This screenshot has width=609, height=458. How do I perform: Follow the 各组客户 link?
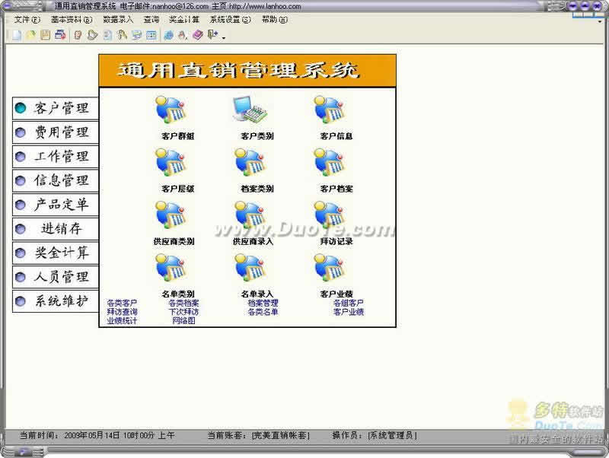pos(349,303)
